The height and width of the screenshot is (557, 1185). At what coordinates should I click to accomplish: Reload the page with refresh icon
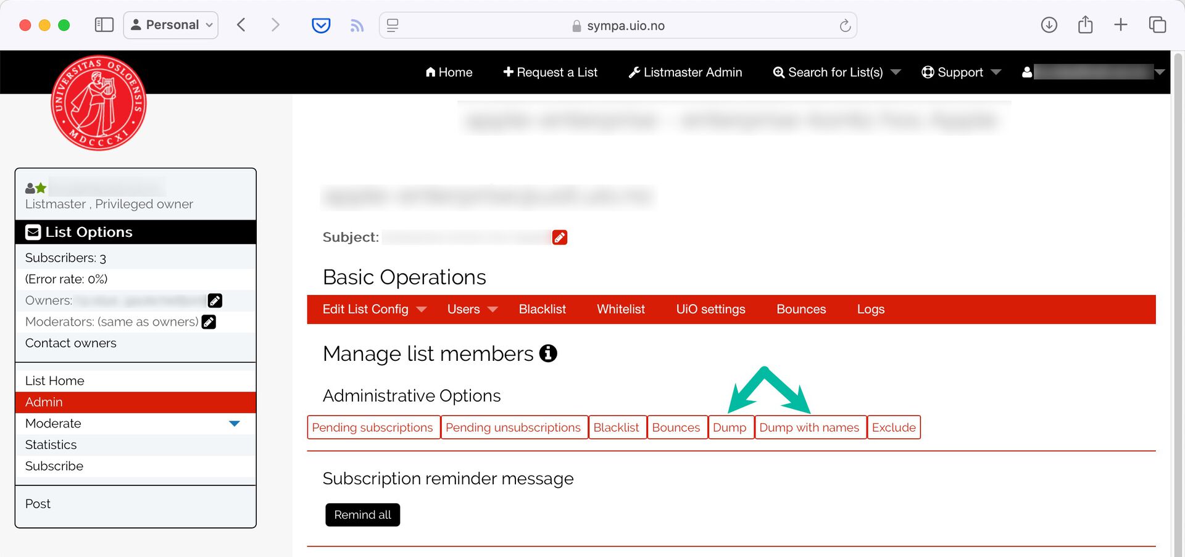click(845, 25)
